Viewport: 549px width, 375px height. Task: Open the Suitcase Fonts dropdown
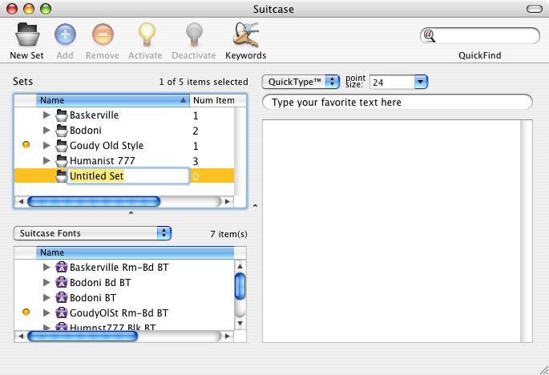[x=92, y=233]
